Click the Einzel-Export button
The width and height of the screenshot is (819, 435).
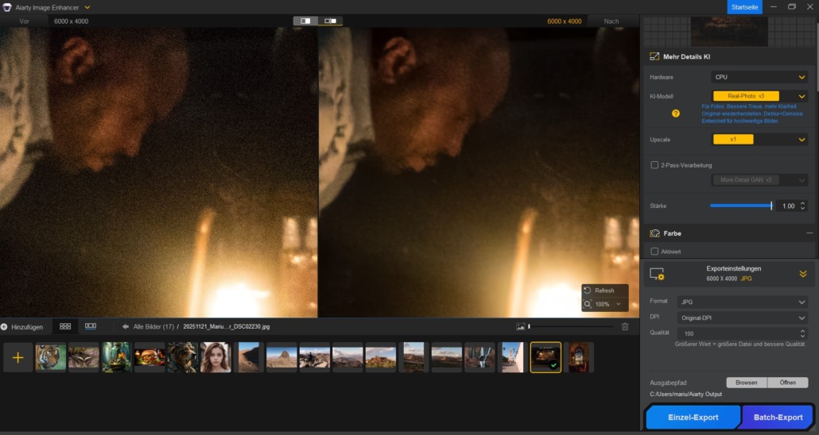pos(692,418)
